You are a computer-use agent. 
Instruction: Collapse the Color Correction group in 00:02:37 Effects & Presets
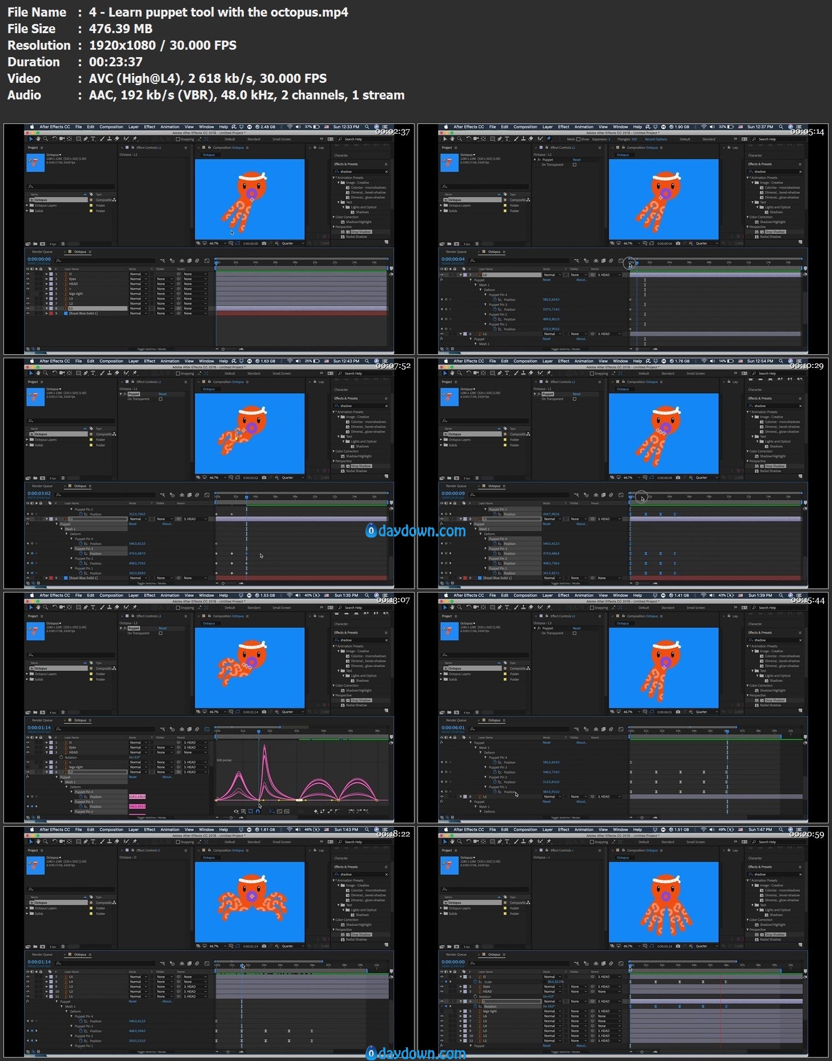coord(333,217)
